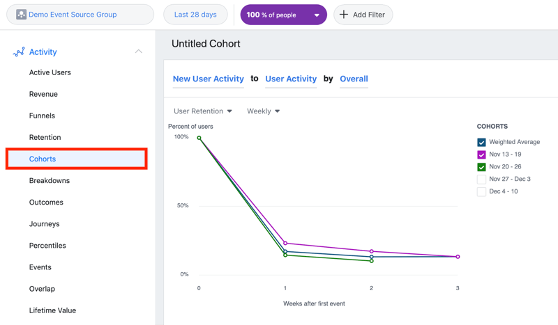Open Outcomes in sidebar
The image size is (558, 325).
pos(46,202)
